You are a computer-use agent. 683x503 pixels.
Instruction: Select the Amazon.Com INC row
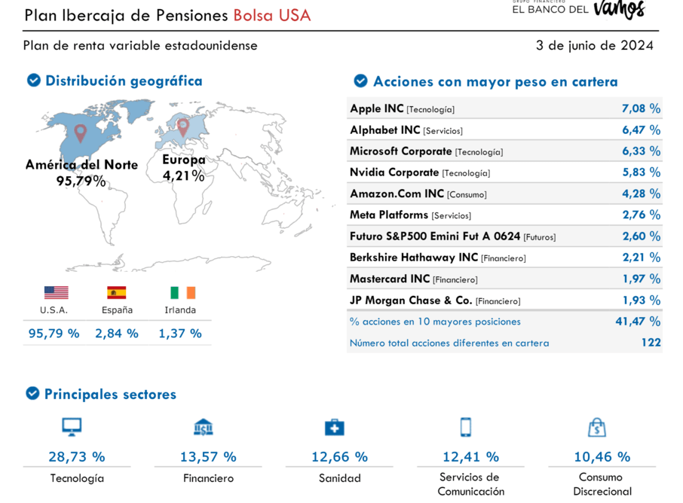(x=504, y=194)
